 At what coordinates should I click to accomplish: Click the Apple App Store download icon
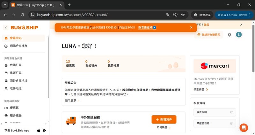pyautogui.click(x=39, y=130)
